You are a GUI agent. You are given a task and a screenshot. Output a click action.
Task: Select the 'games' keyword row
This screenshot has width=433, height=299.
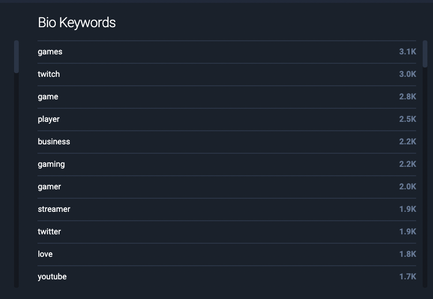tap(227, 52)
